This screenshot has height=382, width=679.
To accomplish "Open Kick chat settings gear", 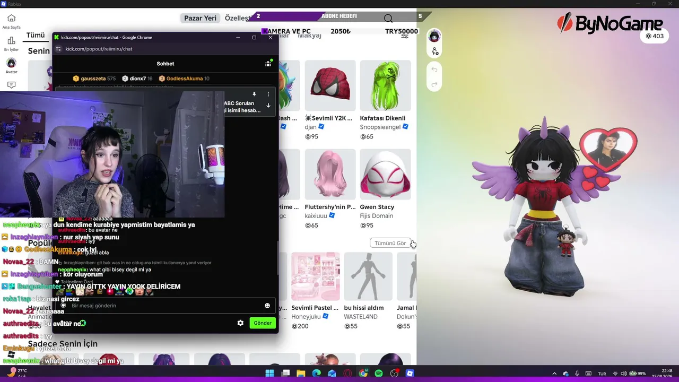I will [x=240, y=323].
